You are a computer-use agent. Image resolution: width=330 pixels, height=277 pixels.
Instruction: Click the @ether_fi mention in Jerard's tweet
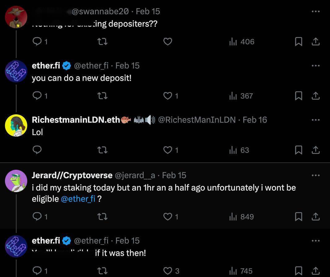[78, 199]
